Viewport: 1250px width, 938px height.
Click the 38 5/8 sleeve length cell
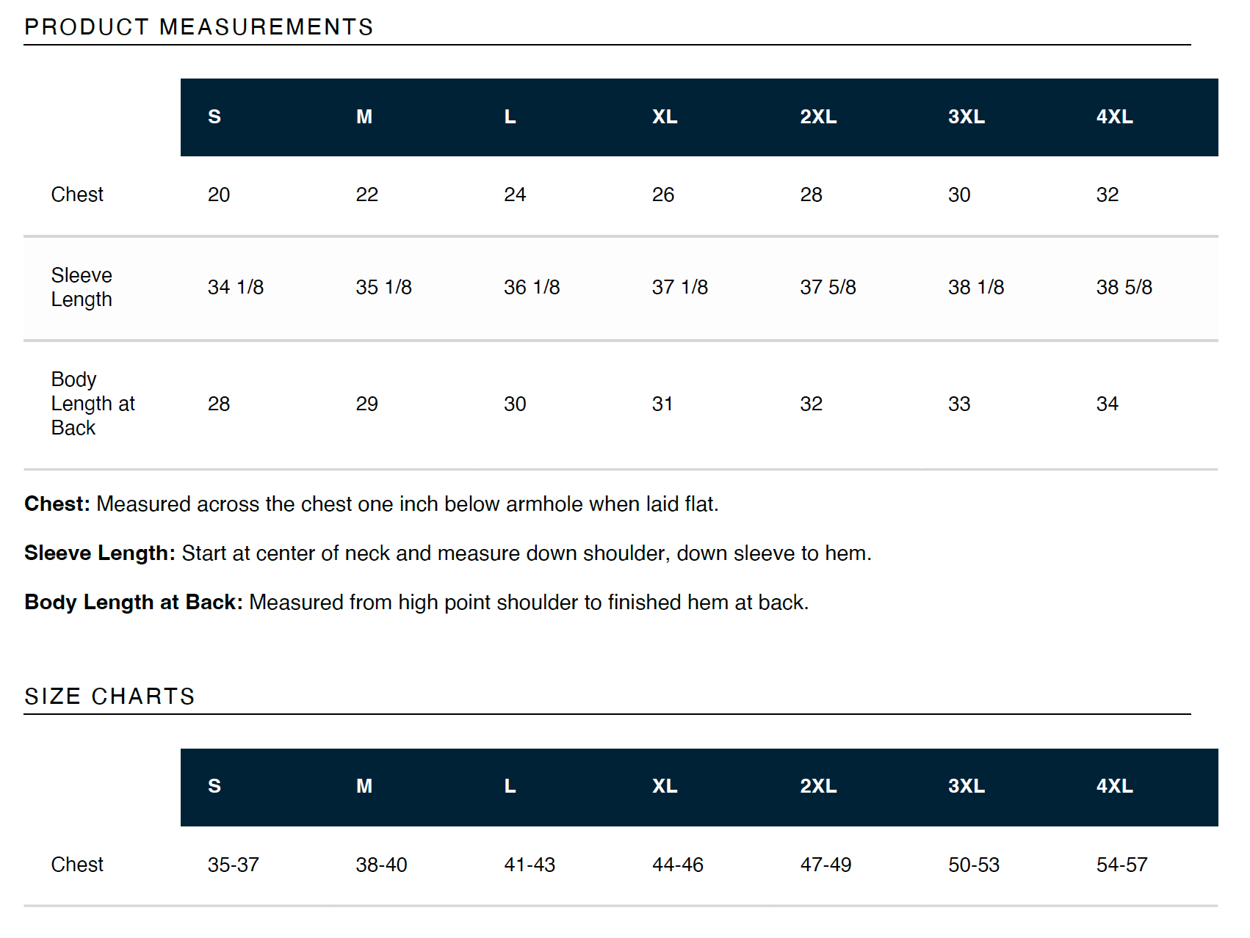pos(1124,287)
